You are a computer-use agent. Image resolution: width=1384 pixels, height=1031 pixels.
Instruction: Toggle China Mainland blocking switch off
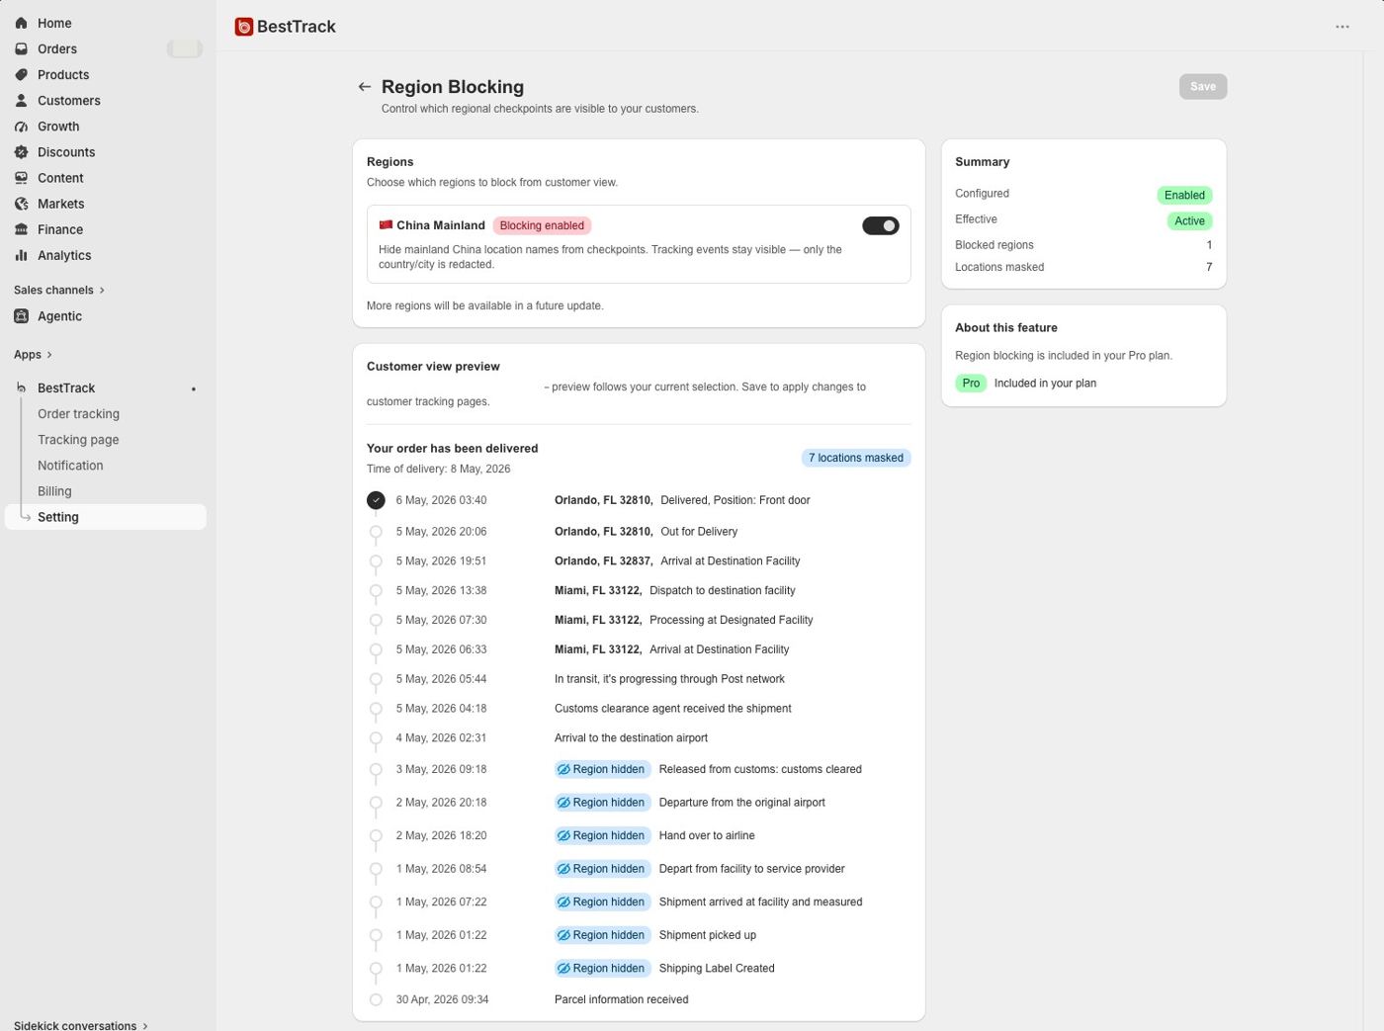click(881, 225)
